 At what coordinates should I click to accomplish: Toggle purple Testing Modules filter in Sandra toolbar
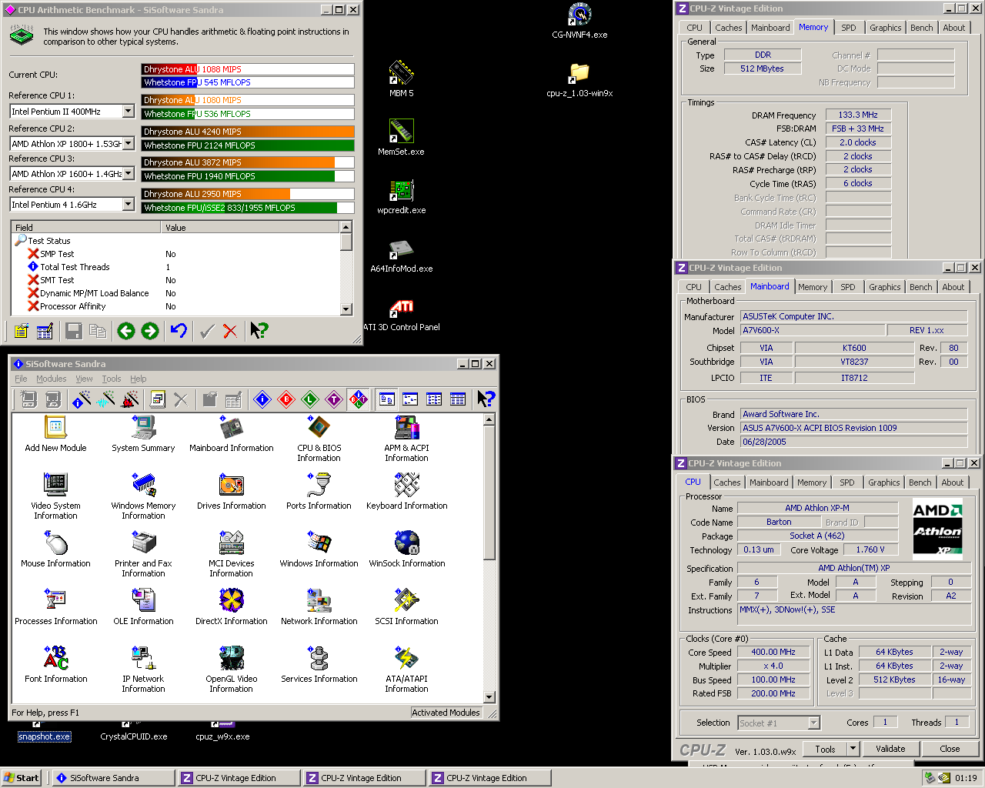tap(334, 399)
